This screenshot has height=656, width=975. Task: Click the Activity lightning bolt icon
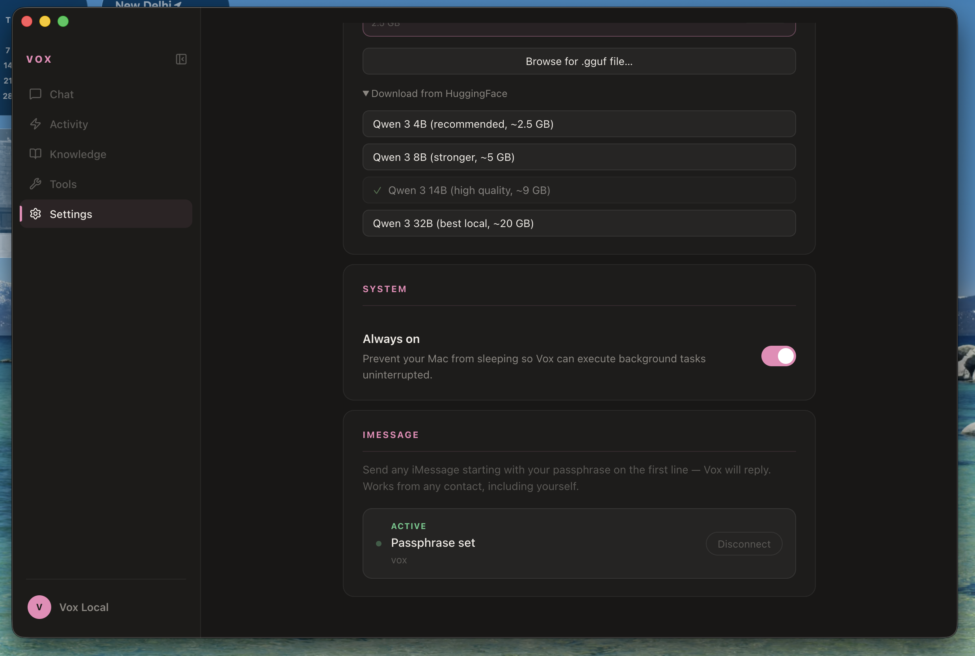[35, 124]
